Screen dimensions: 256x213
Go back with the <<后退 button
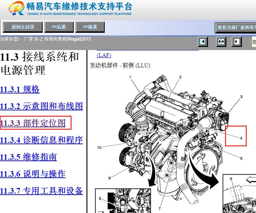[x=59, y=27]
